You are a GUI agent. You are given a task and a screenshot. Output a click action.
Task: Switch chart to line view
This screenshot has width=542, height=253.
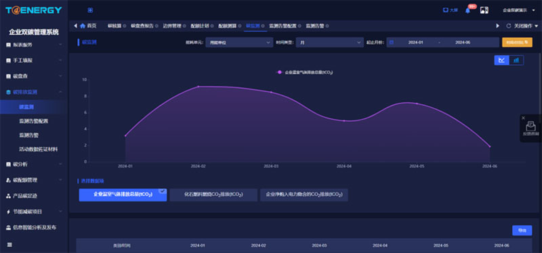click(501, 60)
